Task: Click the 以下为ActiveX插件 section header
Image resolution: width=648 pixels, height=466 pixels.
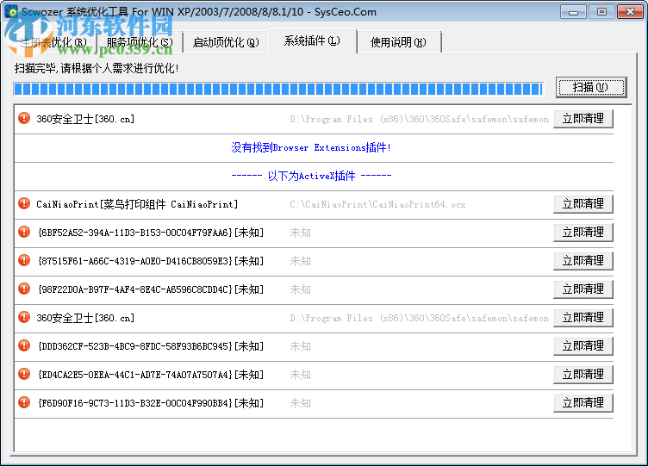Action: tap(311, 176)
